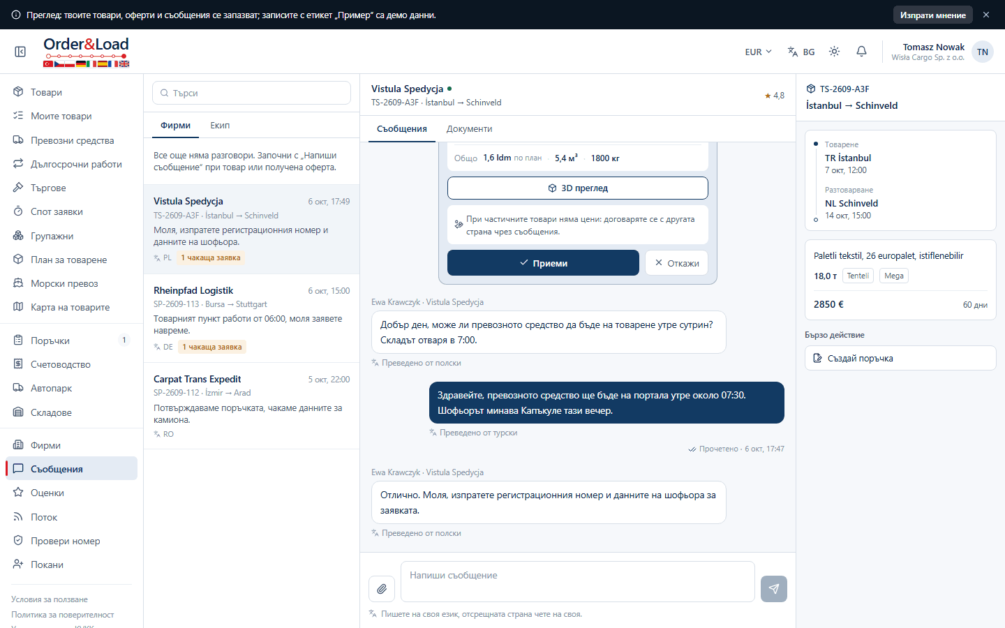
Task: Click Създай поръчка quick action
Action: tap(900, 358)
